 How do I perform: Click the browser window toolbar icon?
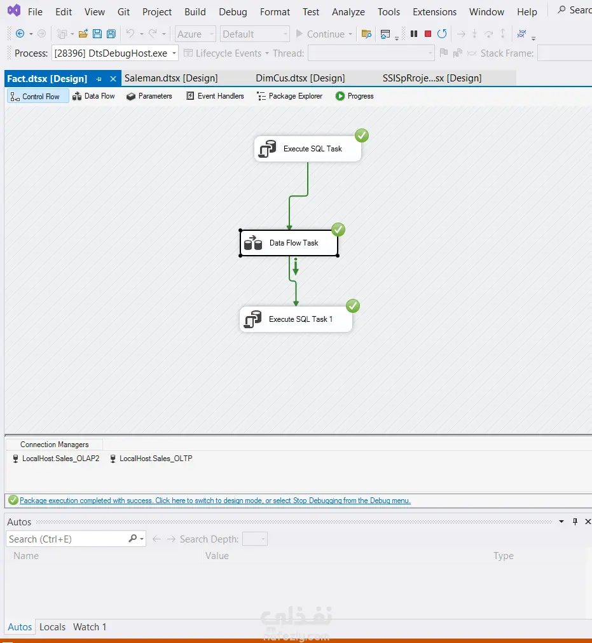tap(385, 34)
